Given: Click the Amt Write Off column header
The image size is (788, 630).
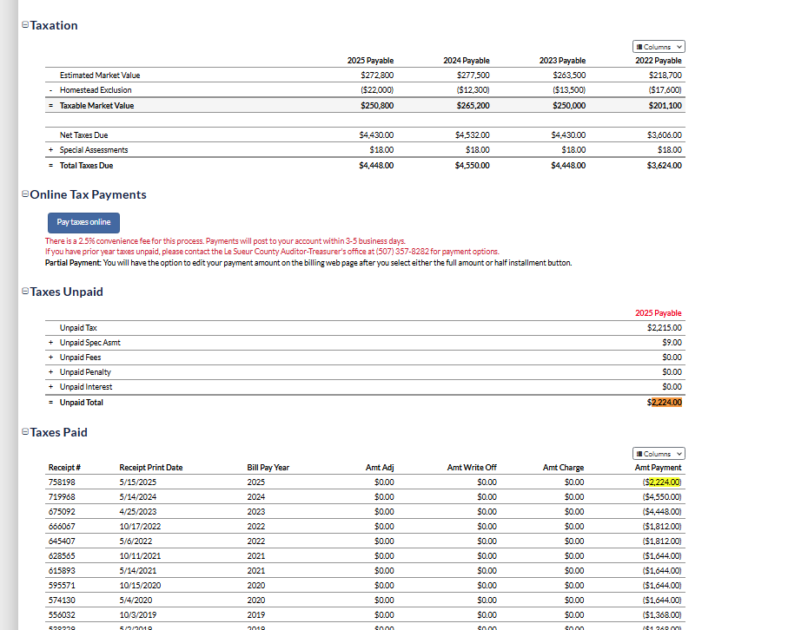Looking at the screenshot, I should click(x=472, y=468).
